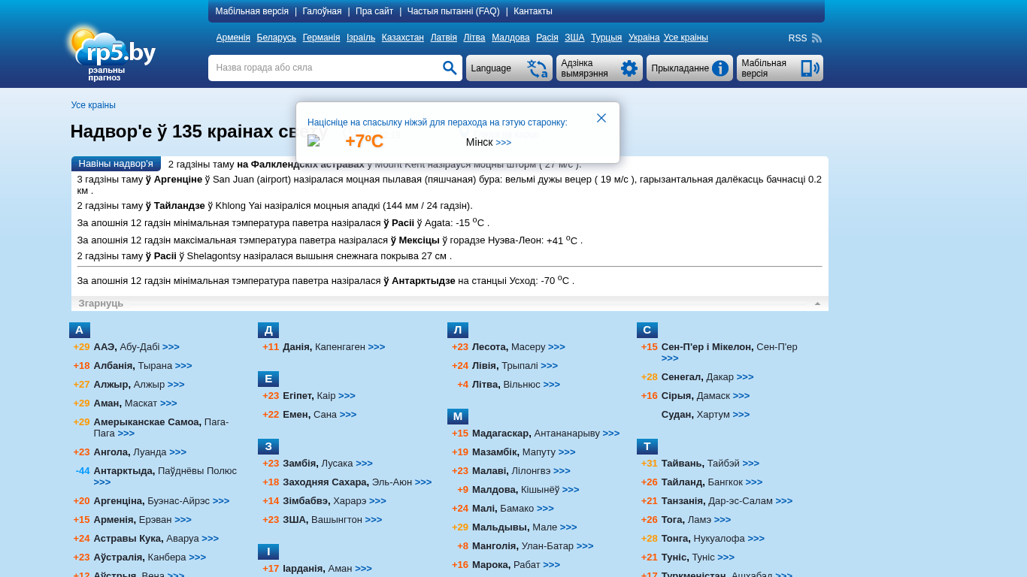Select Арменія in country bar

[233, 38]
